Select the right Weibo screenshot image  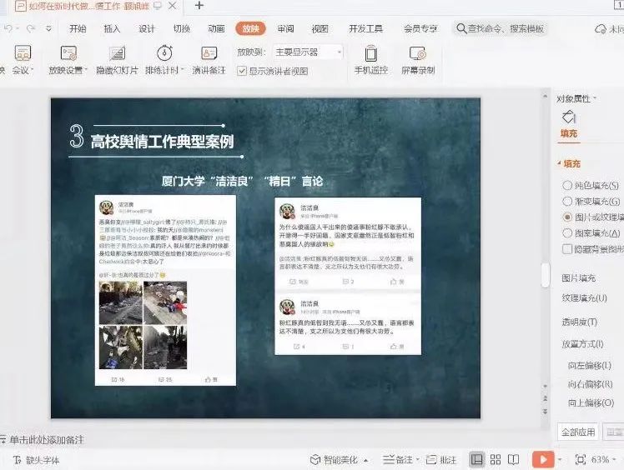348,276
